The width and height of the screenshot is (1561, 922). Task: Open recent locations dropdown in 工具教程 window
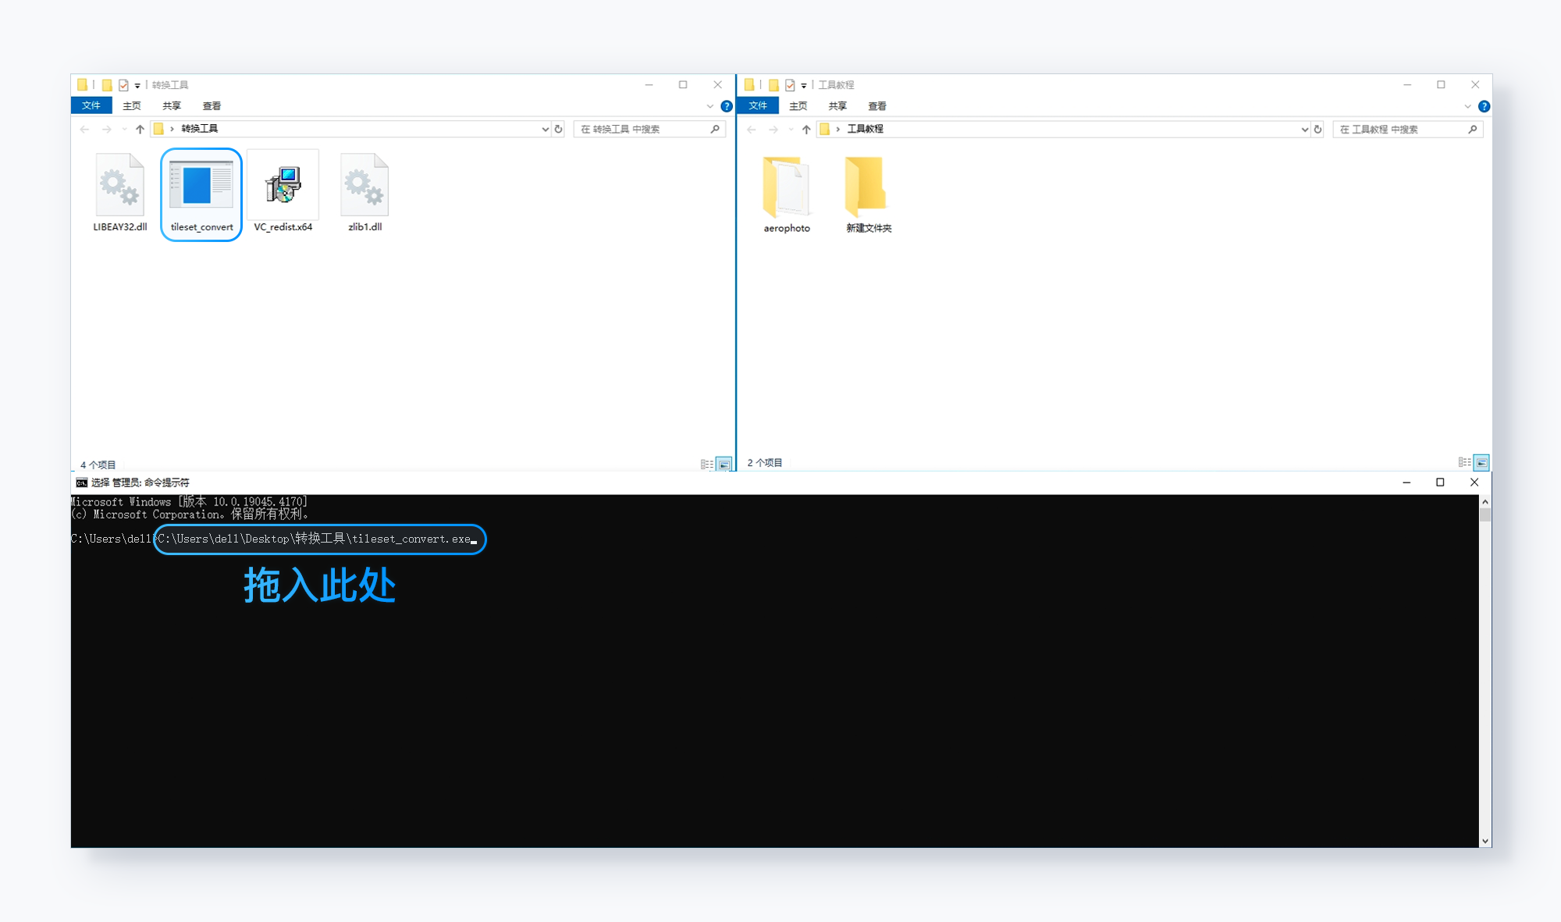[x=791, y=129]
